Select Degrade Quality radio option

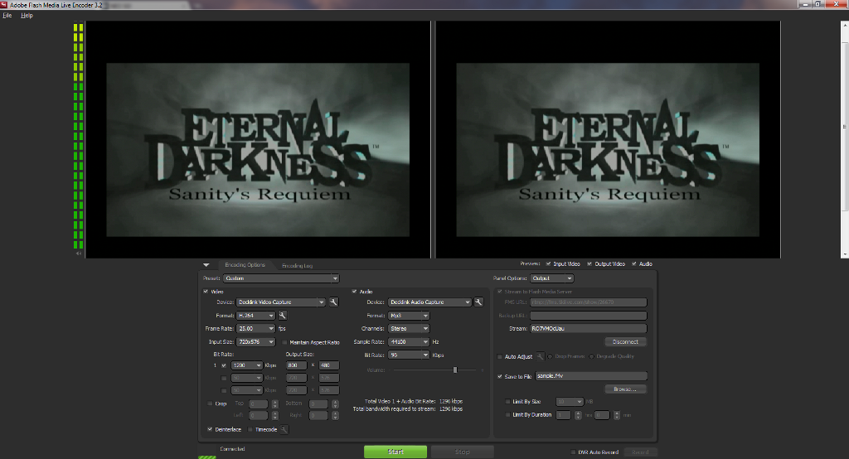coord(592,356)
